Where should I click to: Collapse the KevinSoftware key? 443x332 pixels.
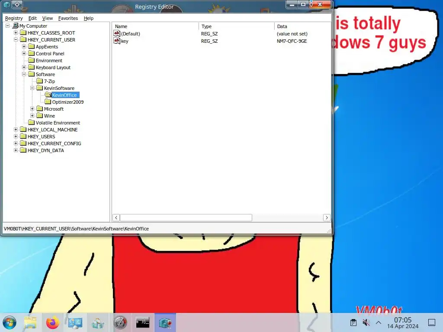[32, 88]
